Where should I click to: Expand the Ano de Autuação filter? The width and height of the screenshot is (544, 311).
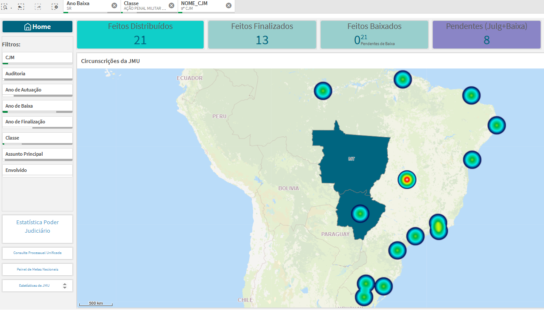[x=37, y=90]
